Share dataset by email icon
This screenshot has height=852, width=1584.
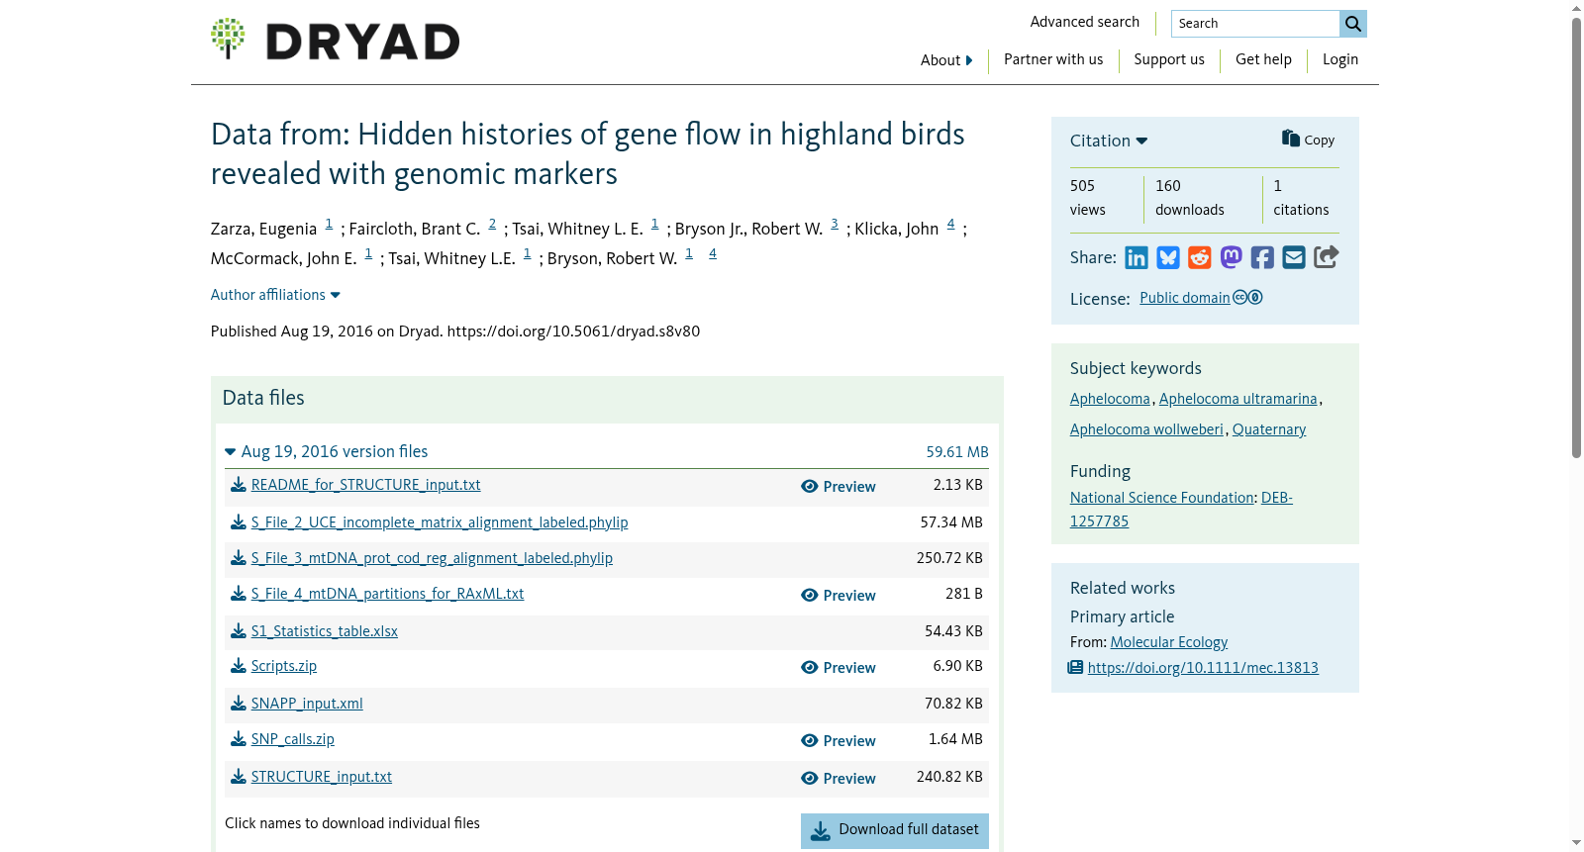(x=1294, y=258)
